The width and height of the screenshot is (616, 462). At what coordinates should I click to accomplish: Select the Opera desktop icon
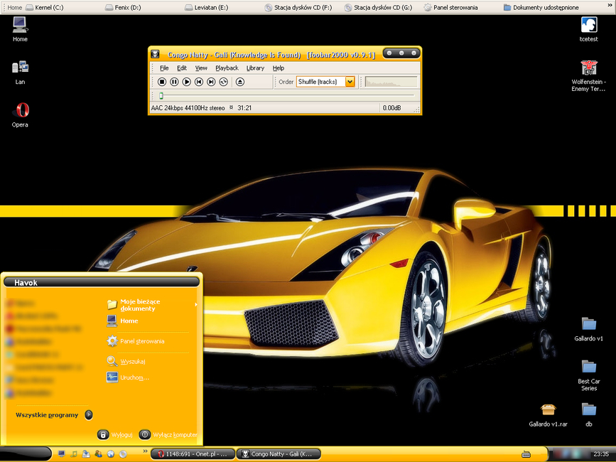pyautogui.click(x=20, y=115)
